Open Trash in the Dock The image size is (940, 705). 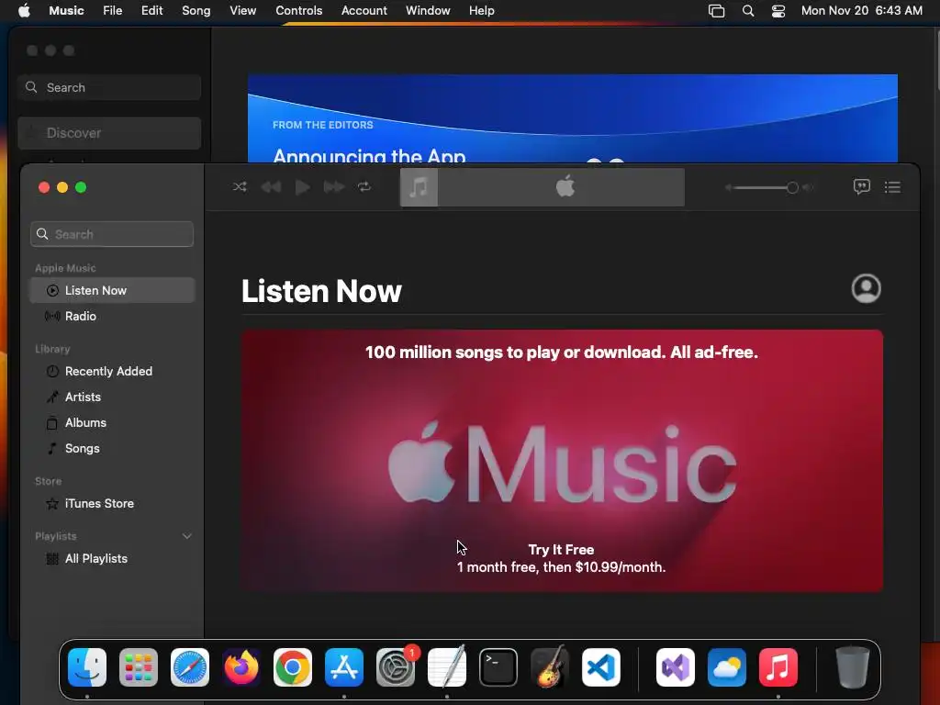point(853,667)
